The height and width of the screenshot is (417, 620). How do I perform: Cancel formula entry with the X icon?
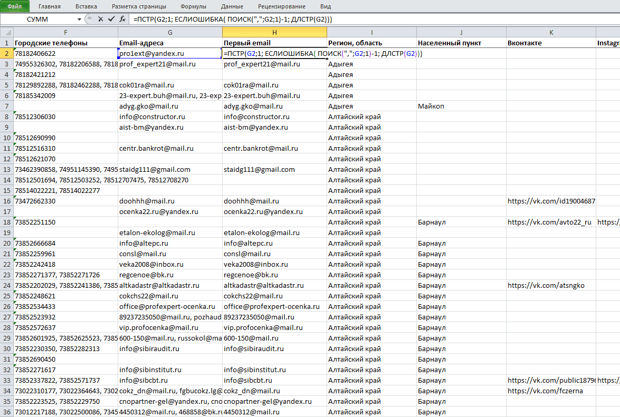click(100, 19)
